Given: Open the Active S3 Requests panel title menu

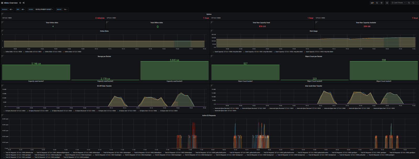Looking at the screenshot, I should [x=209, y=115].
